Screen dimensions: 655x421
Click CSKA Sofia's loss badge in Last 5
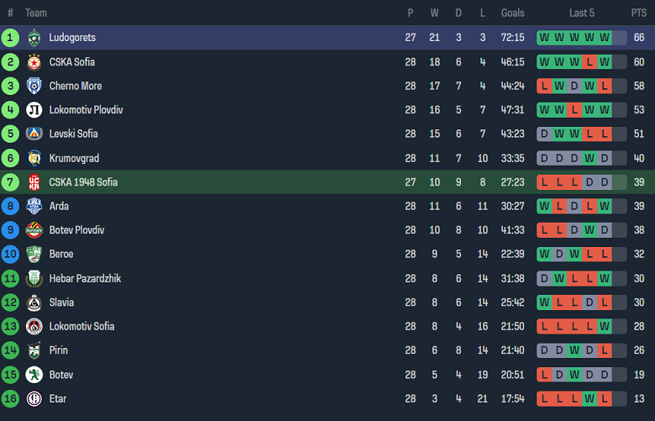589,62
